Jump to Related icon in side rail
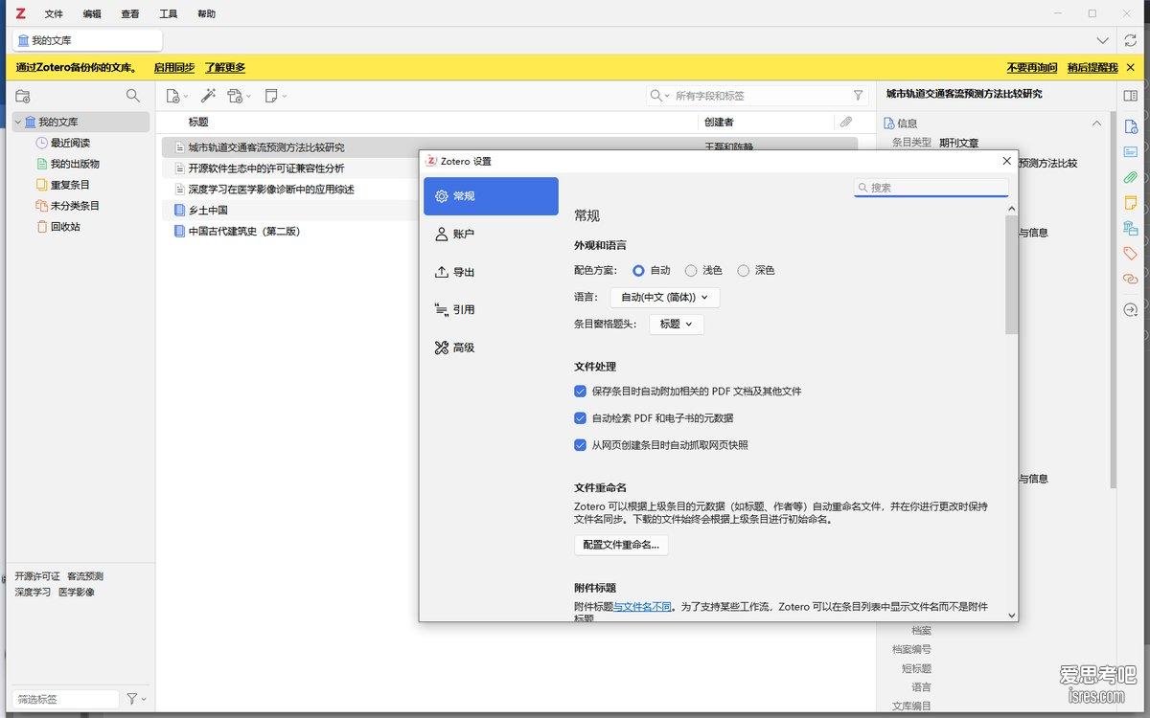Screen dimensions: 1150x718 [x=1131, y=279]
